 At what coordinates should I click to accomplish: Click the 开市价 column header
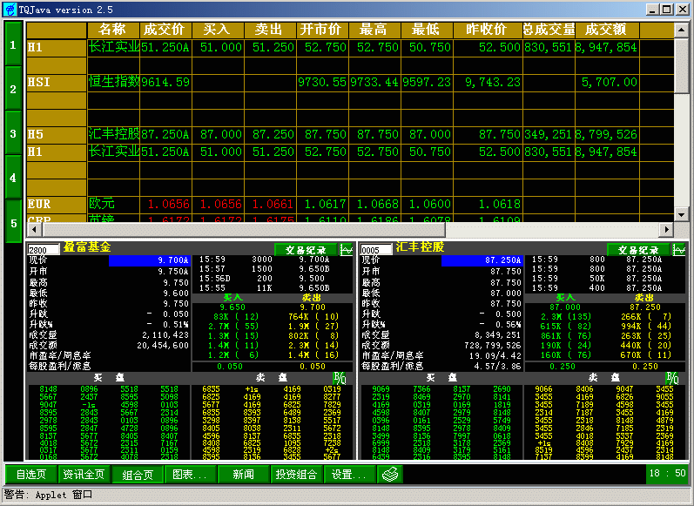(x=322, y=30)
